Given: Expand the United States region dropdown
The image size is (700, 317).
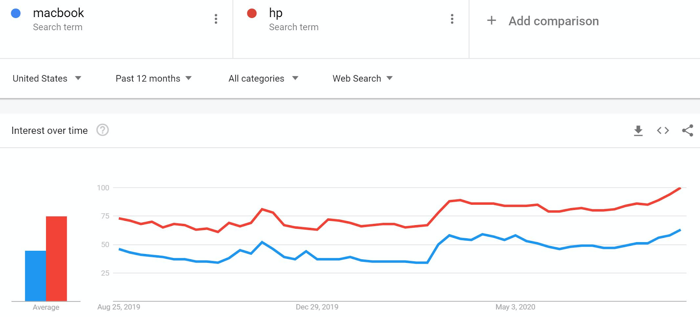Looking at the screenshot, I should [x=47, y=79].
